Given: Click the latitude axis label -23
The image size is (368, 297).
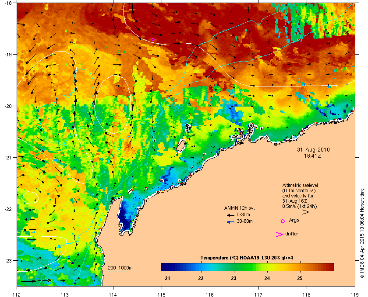Looking at the screenshot, I should (x=8, y=260).
